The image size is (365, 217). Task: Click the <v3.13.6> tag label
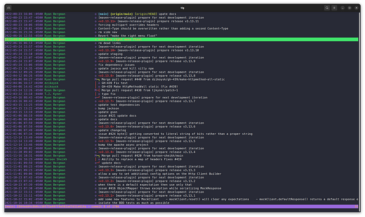tap(106, 126)
